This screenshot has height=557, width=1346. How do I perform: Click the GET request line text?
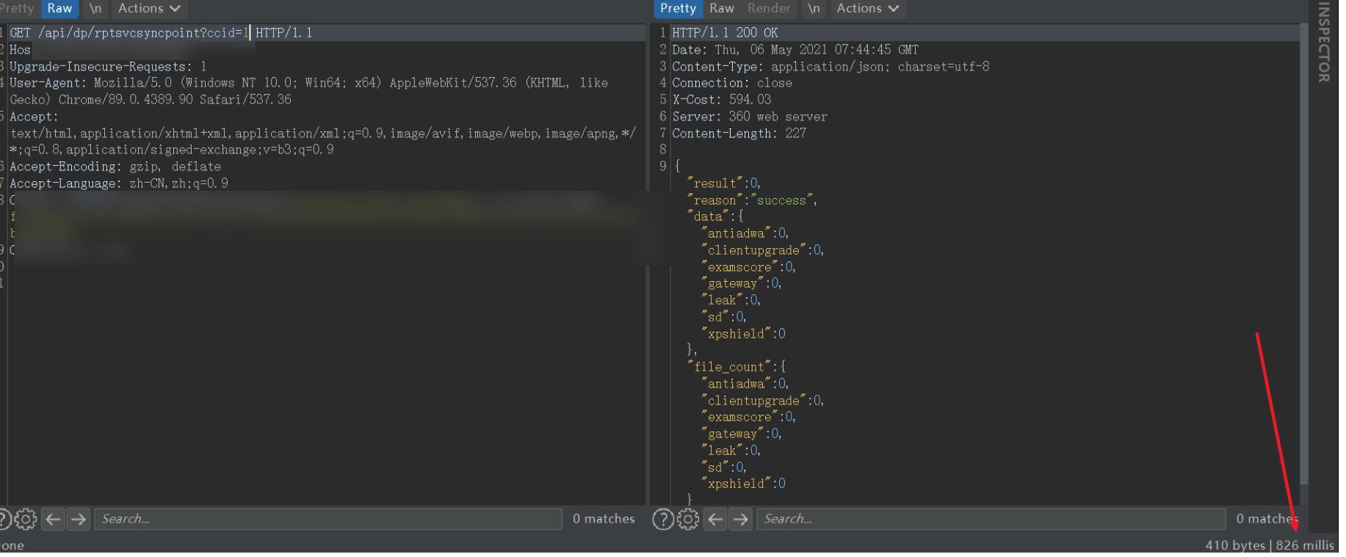point(161,33)
